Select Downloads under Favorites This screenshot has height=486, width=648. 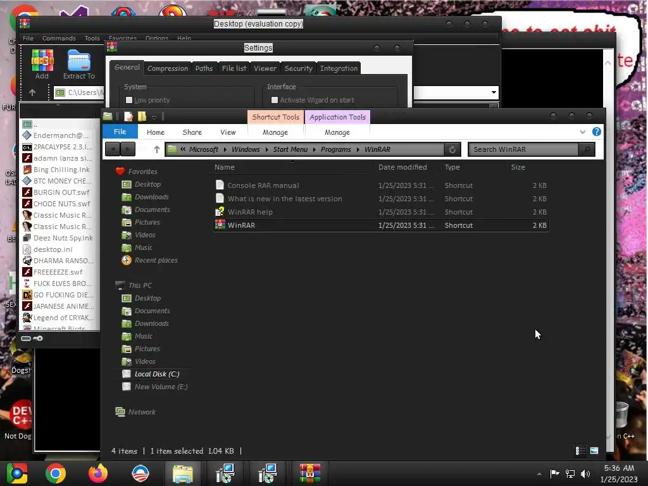coord(152,197)
